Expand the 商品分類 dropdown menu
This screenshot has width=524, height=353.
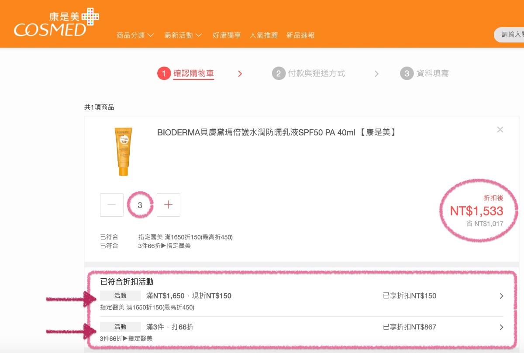pos(135,35)
